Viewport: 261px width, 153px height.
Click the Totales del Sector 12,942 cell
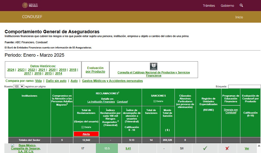[86, 140]
